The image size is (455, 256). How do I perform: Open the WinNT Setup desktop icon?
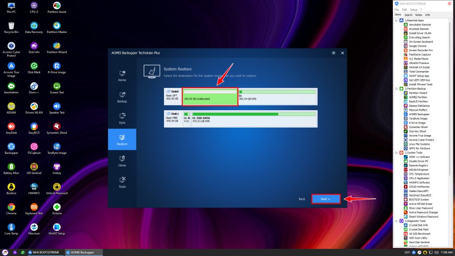click(56, 229)
